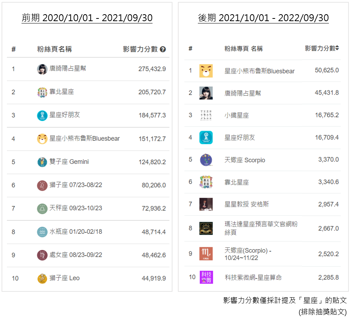The image size is (350, 318).
Task: Click score 2,285.8
Action: tap(328, 277)
